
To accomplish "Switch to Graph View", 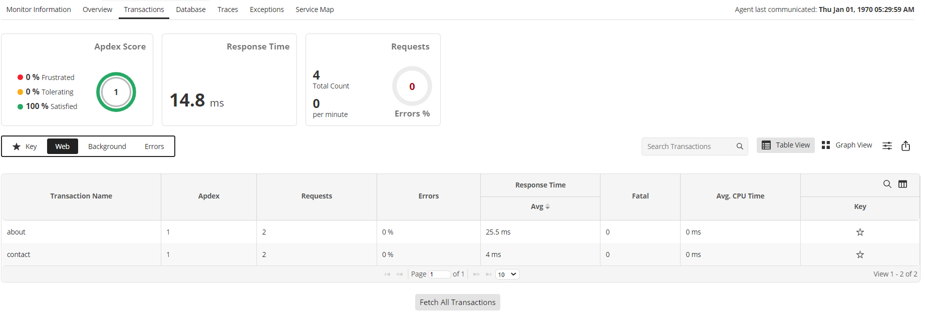I will [x=847, y=145].
